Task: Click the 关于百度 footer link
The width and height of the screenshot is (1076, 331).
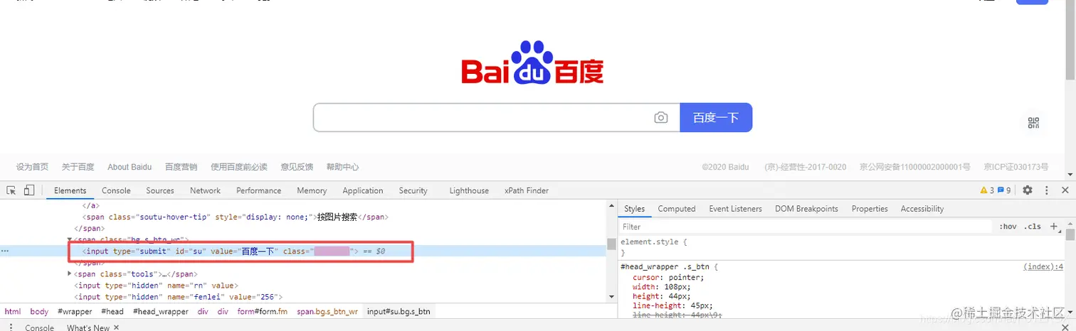Action: pyautogui.click(x=78, y=167)
